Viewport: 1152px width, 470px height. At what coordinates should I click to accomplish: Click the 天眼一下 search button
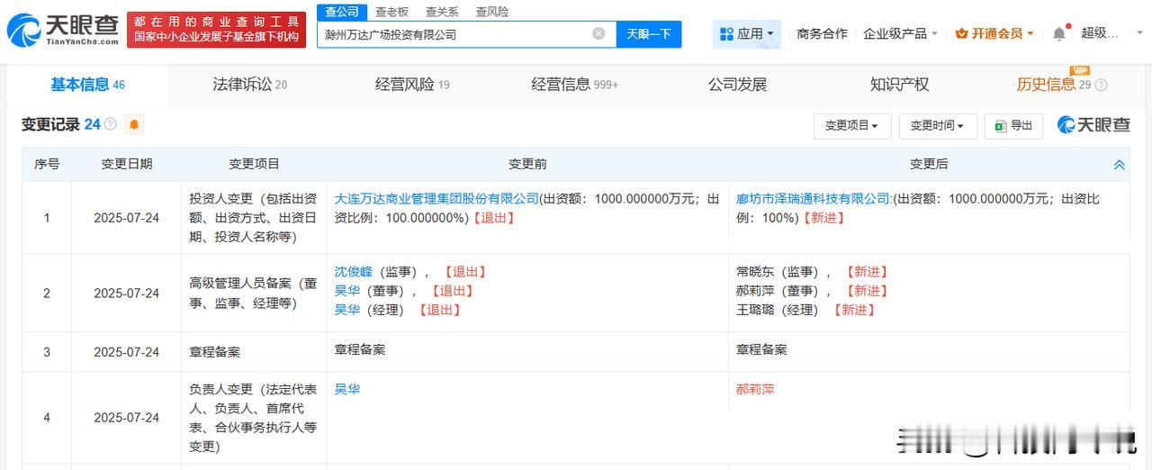click(x=649, y=34)
